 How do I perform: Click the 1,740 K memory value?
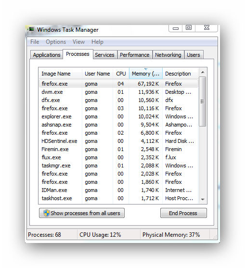pyautogui.click(x=150, y=190)
